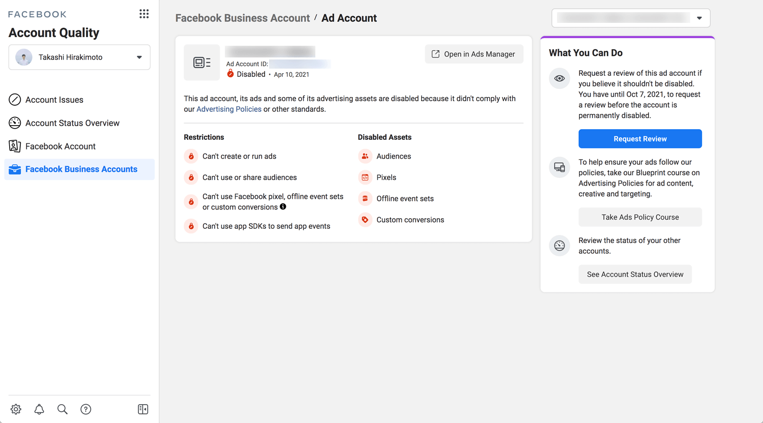The height and width of the screenshot is (423, 763).
Task: Click the Offline event sets icon
Action: [x=365, y=199]
